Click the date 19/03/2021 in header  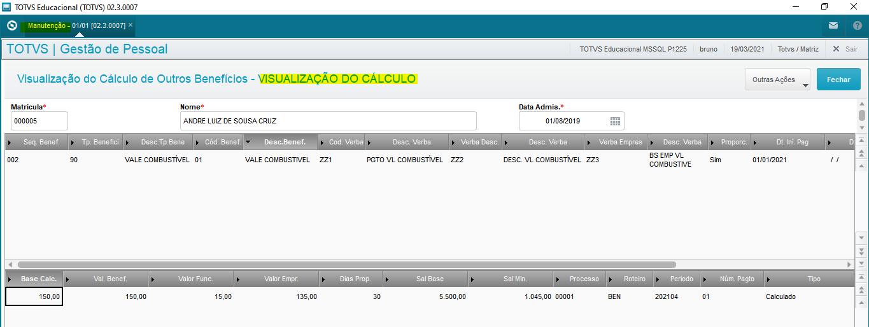coord(748,49)
